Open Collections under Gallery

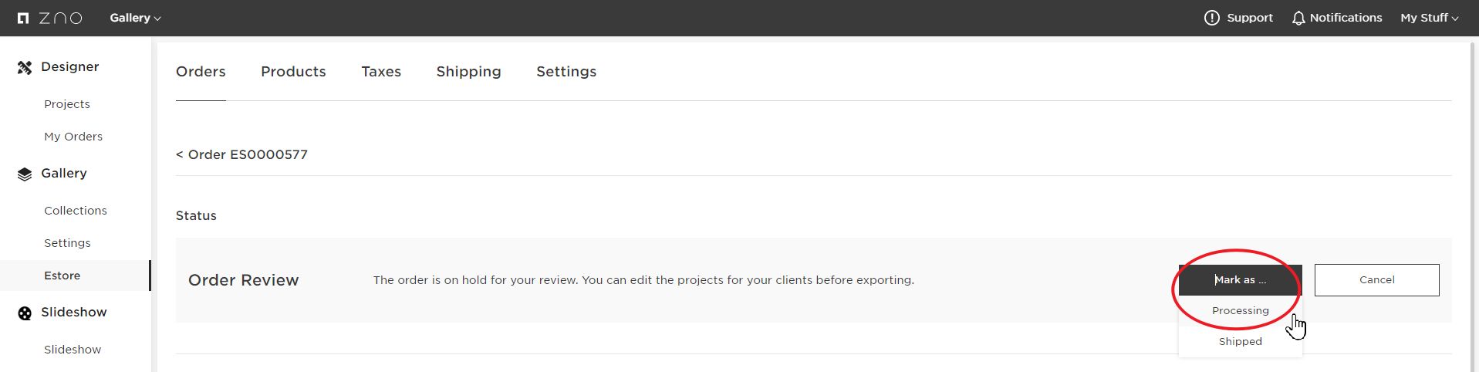point(76,211)
